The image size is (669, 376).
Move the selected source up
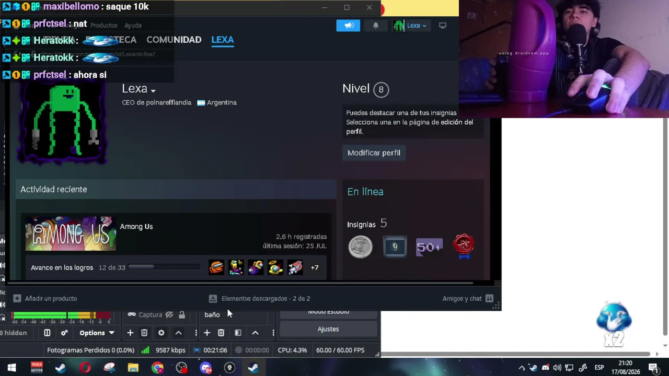point(178,333)
